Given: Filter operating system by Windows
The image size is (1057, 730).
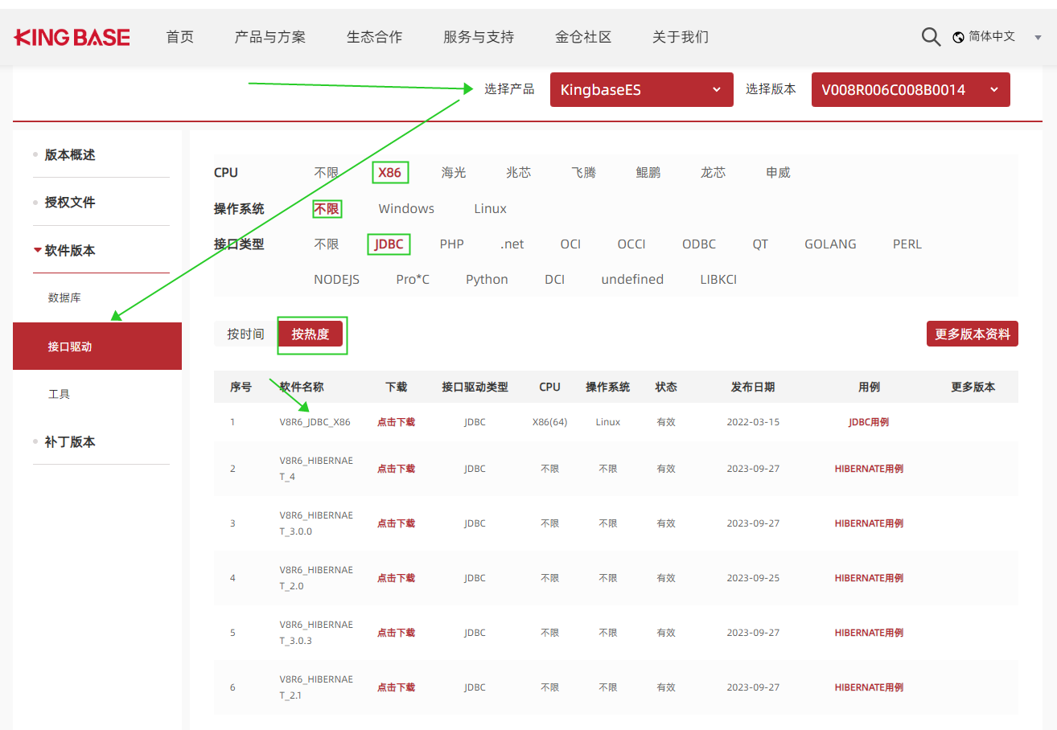Looking at the screenshot, I should 406,209.
